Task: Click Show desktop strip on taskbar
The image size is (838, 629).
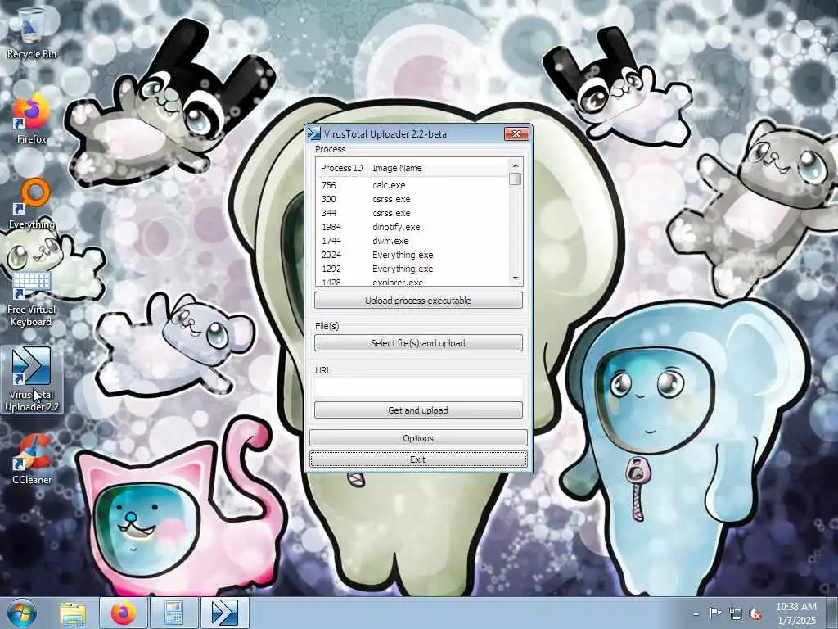Action: point(831,613)
